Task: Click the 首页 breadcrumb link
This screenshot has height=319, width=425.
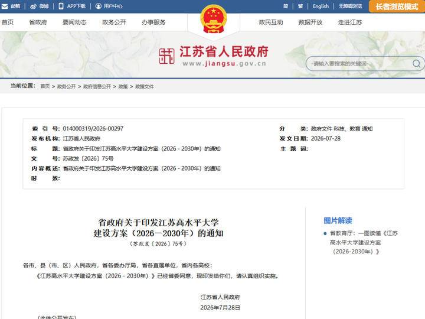Action: click(45, 86)
